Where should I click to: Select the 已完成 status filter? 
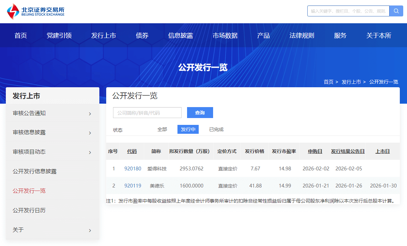(x=216, y=129)
